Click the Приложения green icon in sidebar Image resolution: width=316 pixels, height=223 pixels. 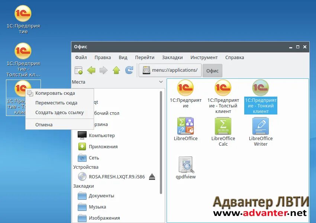tap(82, 146)
